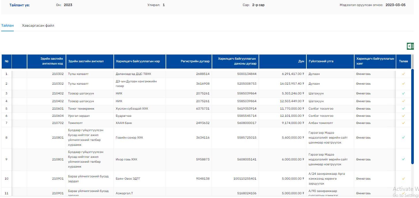
Task: Click Регистрийн дугаар column header
Action: (195, 61)
